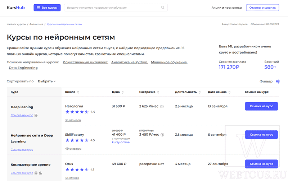
Task: Click the price 49 600 ₽
Action: coord(119,164)
